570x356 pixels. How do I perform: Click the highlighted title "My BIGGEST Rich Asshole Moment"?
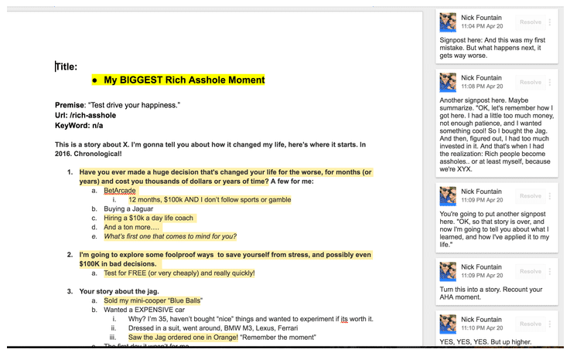[x=184, y=80]
